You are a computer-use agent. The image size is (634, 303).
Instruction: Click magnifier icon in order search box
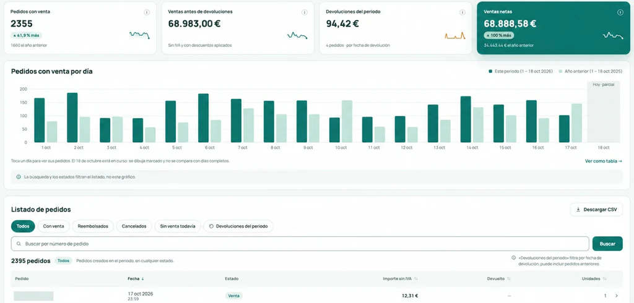(x=19, y=244)
